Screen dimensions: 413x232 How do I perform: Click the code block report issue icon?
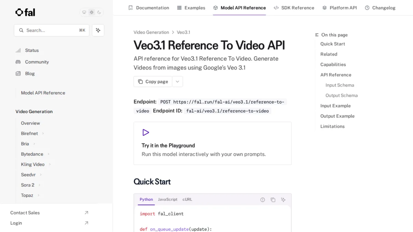point(263,200)
